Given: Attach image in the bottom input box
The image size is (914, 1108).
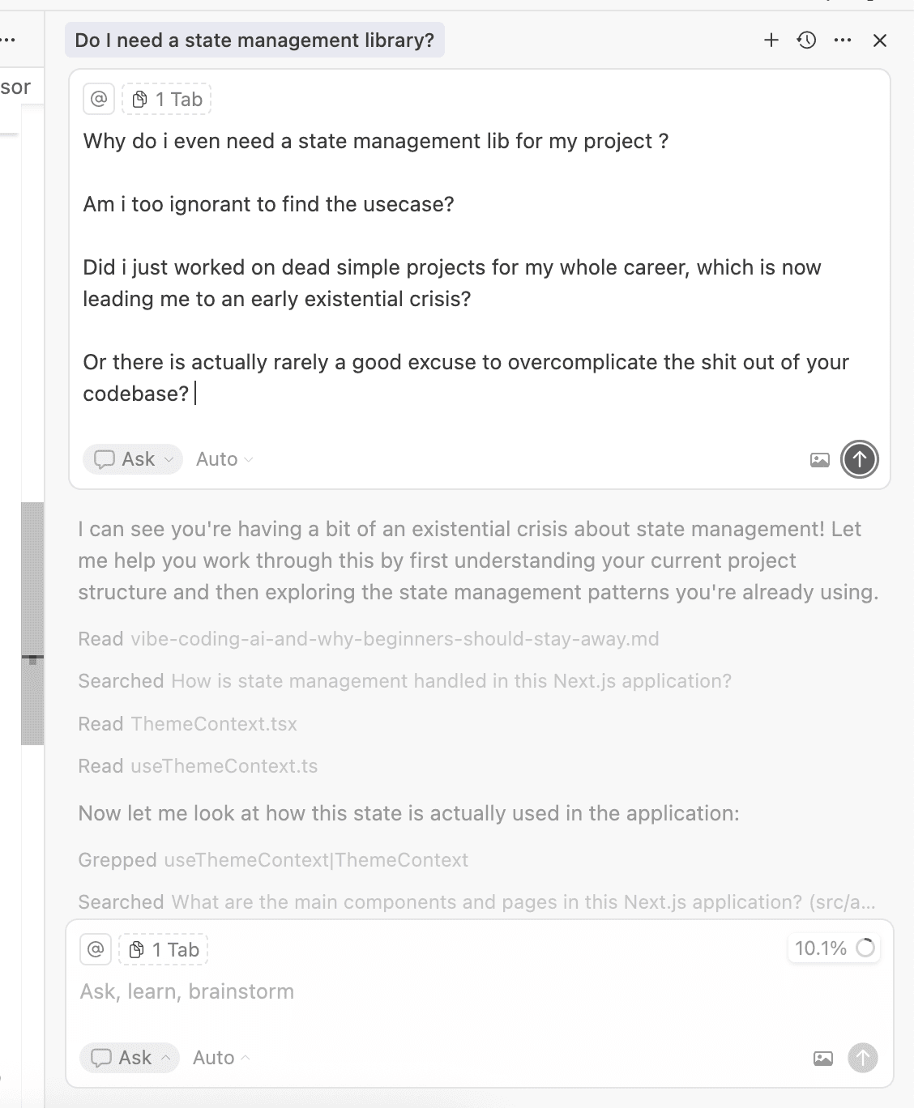Looking at the screenshot, I should click(x=823, y=1058).
